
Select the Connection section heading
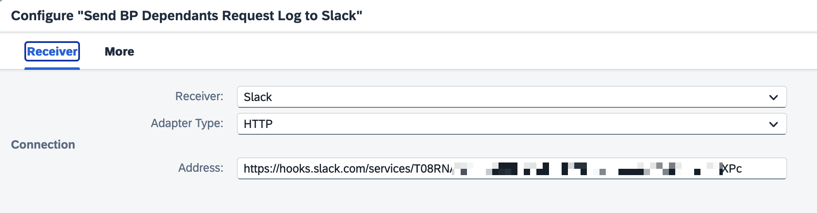click(x=43, y=144)
